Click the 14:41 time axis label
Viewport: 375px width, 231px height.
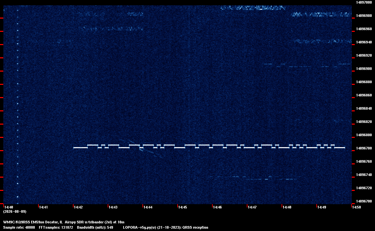tap(43, 207)
